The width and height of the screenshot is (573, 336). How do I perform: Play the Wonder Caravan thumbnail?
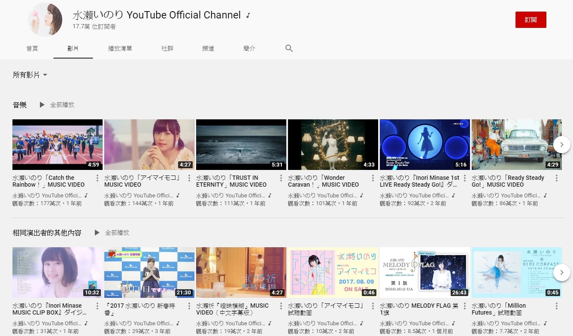coord(333,145)
